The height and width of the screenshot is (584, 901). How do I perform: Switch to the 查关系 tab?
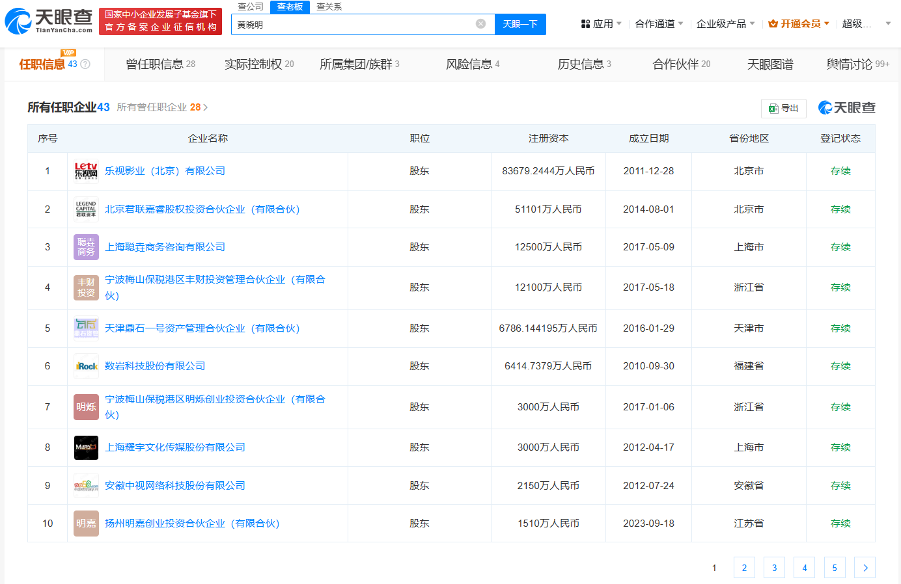coord(327,7)
